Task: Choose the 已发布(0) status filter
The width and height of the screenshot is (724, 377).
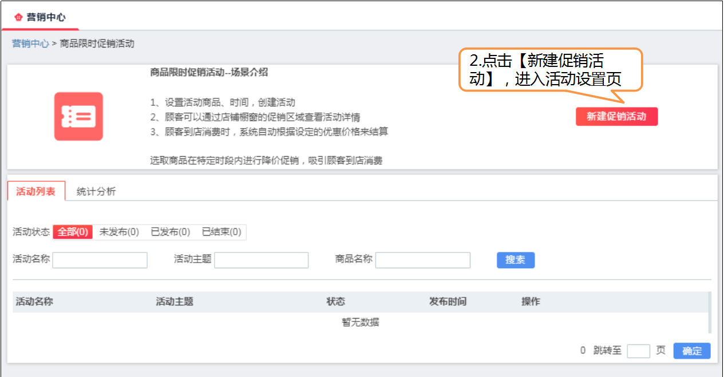Action: click(169, 232)
